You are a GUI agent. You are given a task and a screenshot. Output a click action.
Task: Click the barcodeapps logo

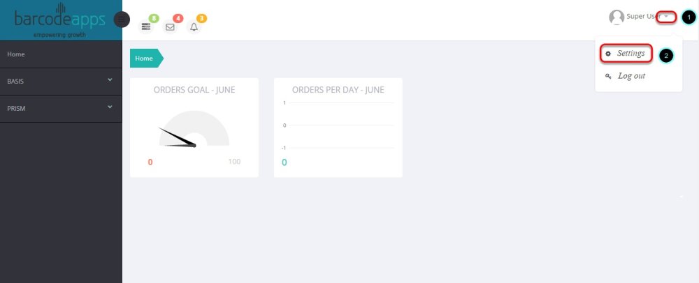tap(60, 20)
